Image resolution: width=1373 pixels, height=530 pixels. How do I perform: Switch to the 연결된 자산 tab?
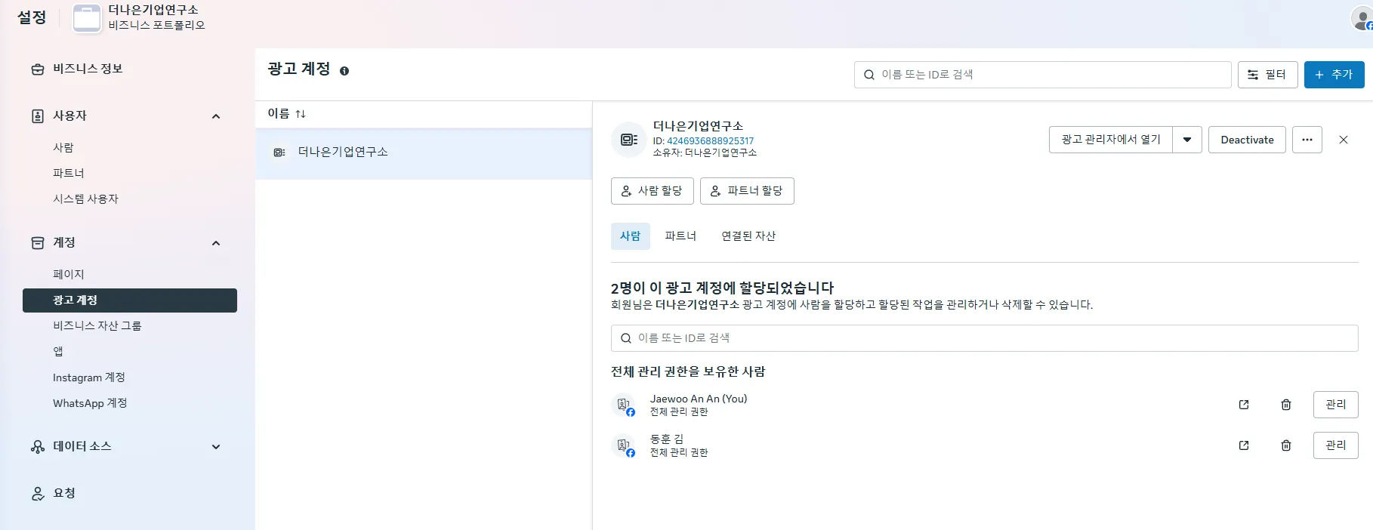748,236
